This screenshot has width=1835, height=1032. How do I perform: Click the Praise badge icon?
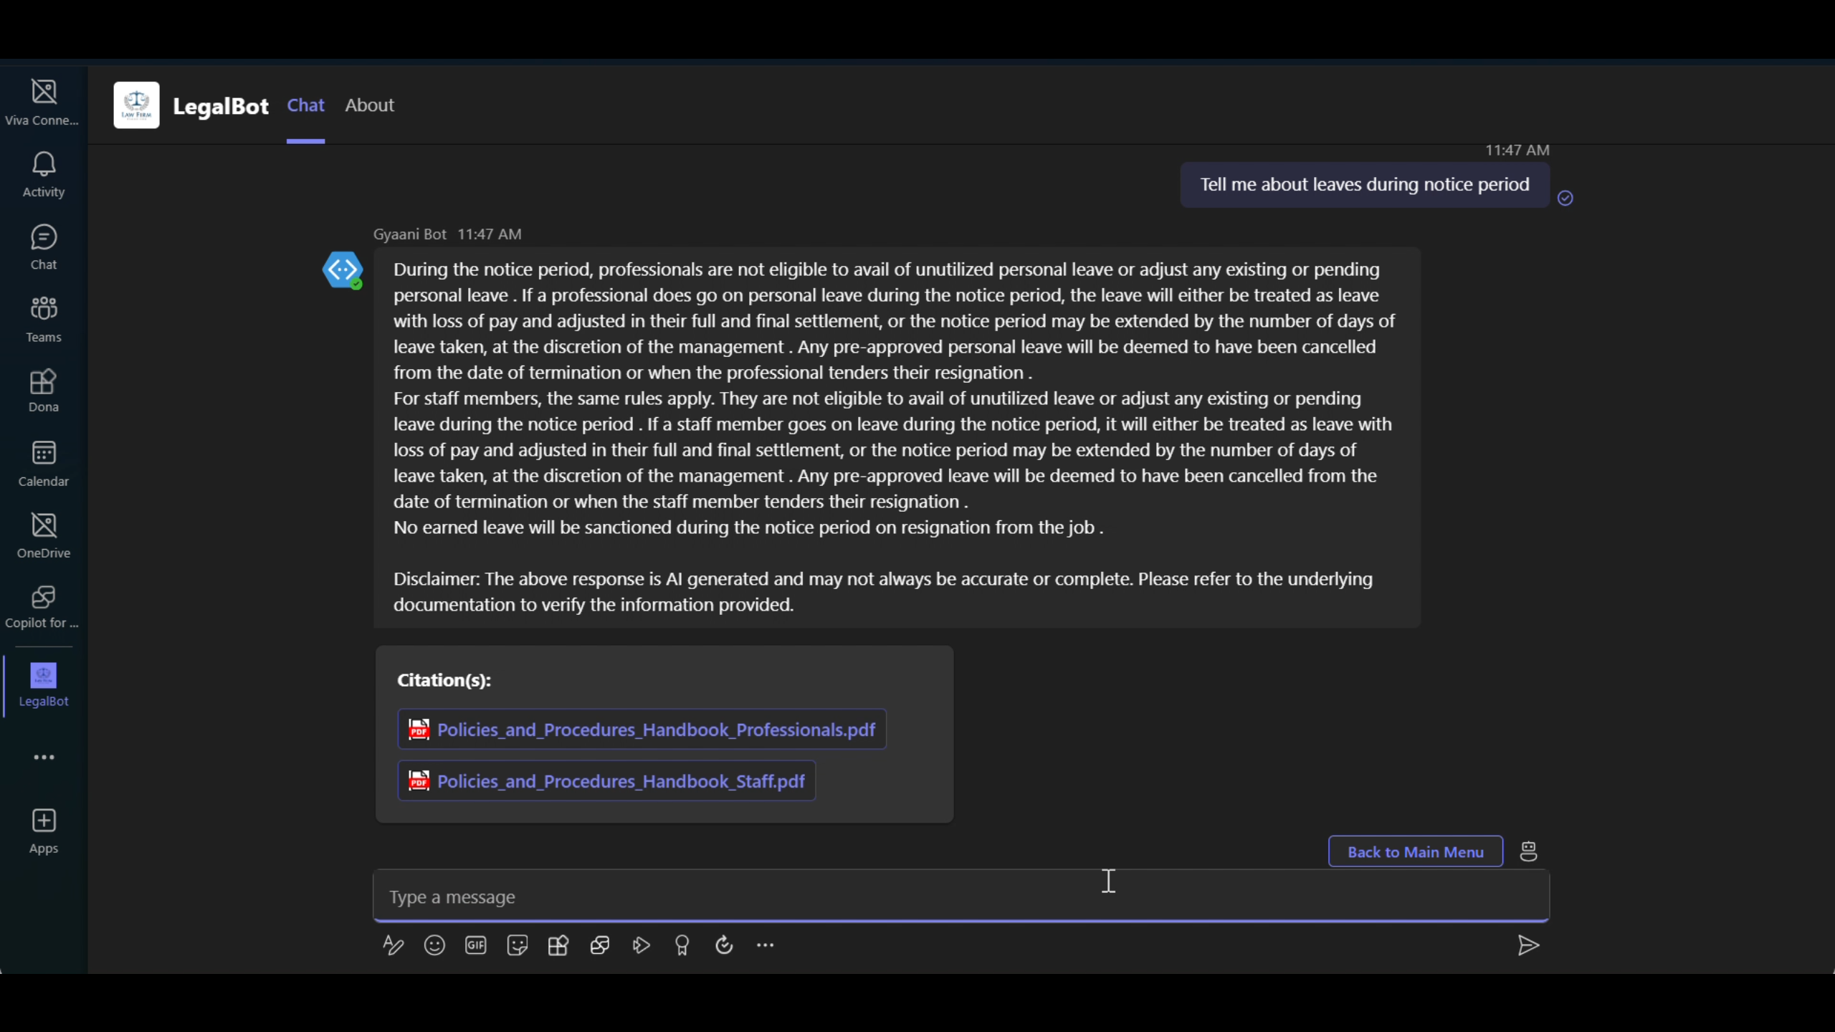coord(682,945)
